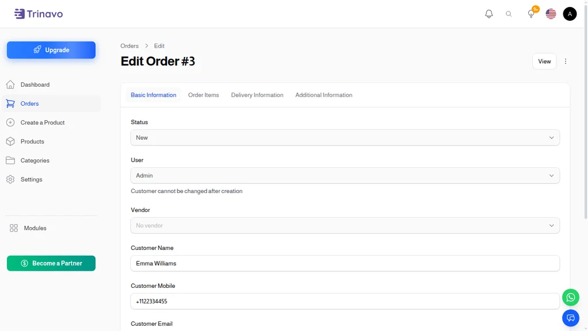The height and width of the screenshot is (331, 588).
Task: Click the Orders cart icon
Action: (x=10, y=103)
